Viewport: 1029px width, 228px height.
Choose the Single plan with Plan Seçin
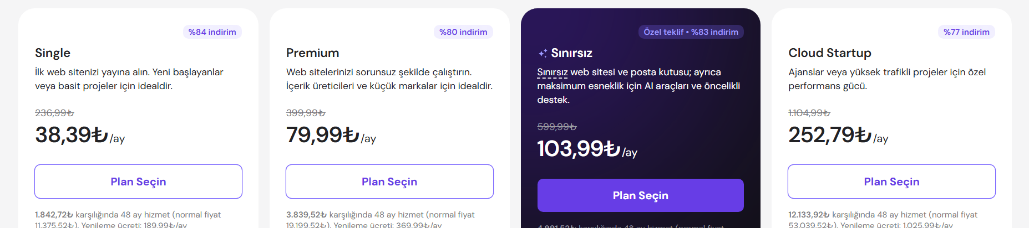(138, 182)
